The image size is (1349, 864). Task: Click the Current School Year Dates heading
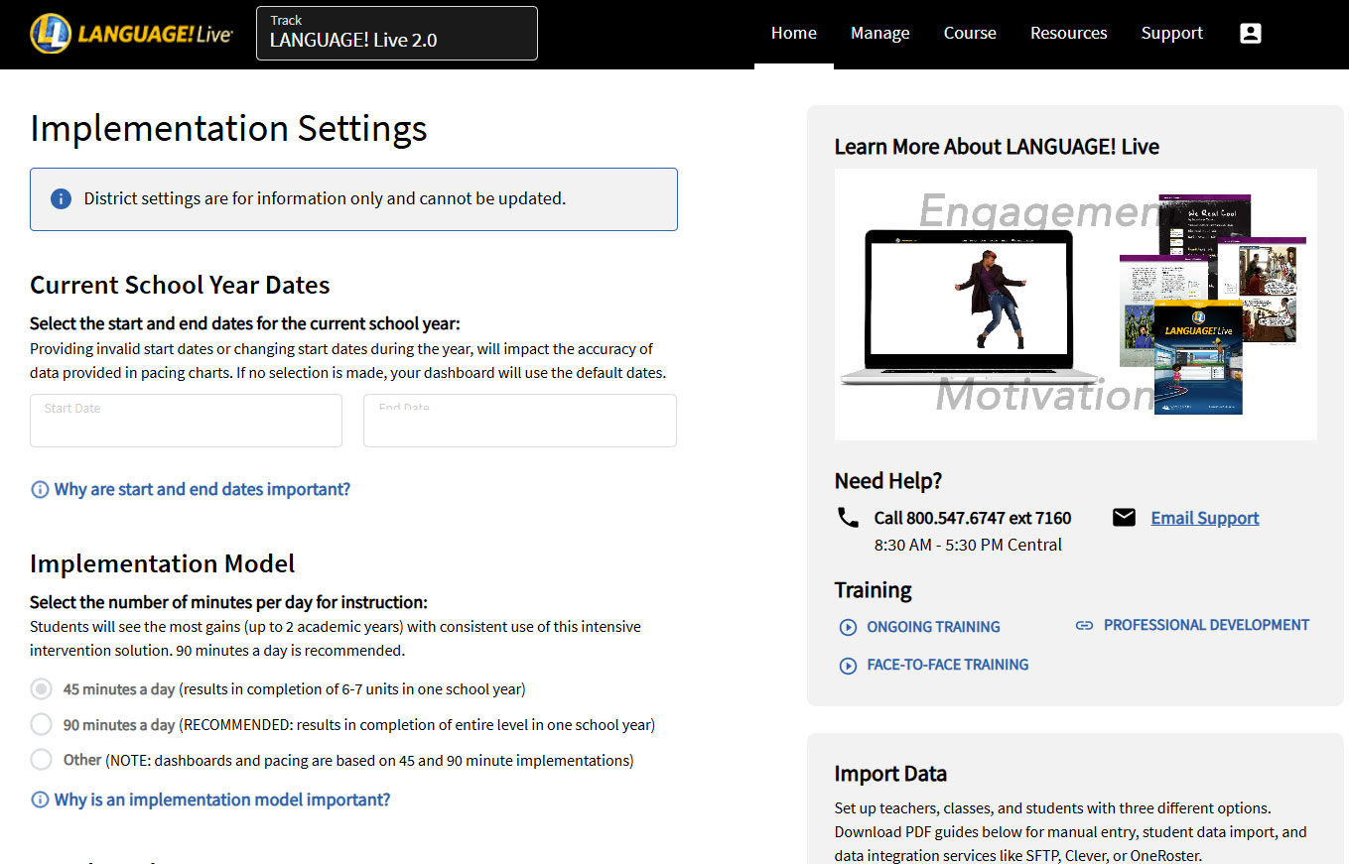click(x=180, y=285)
